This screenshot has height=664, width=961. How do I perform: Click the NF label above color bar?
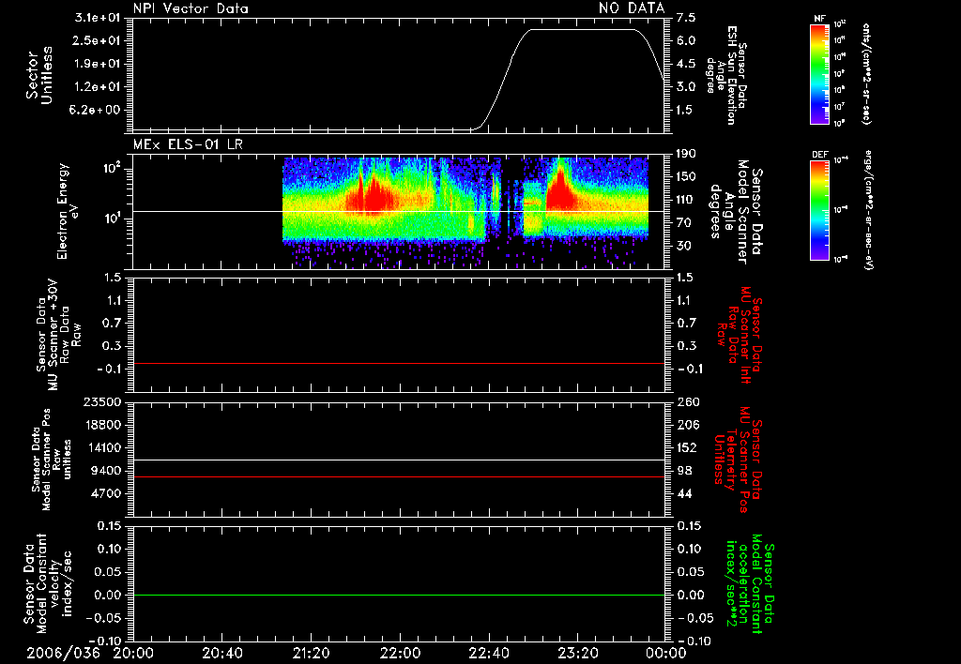coord(820,19)
